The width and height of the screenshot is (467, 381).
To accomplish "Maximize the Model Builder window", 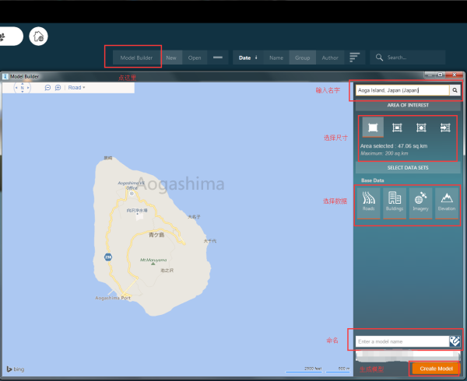I will pyautogui.click(x=440, y=75).
